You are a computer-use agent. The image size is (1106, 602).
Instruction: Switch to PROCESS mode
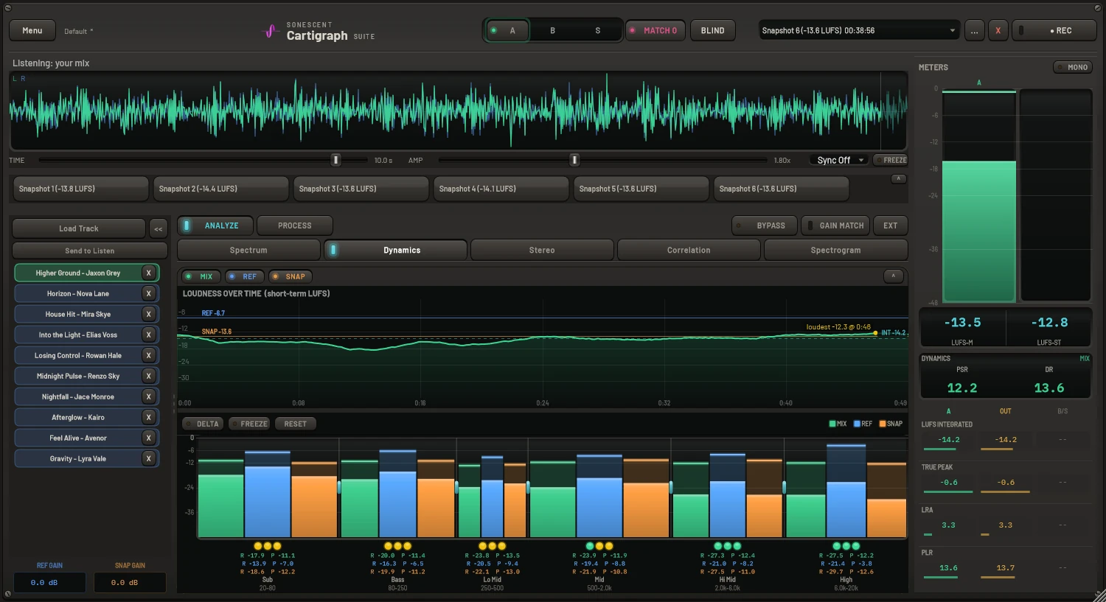[x=295, y=225]
